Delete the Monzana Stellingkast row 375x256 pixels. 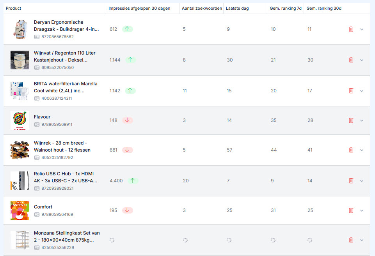[x=351, y=240]
